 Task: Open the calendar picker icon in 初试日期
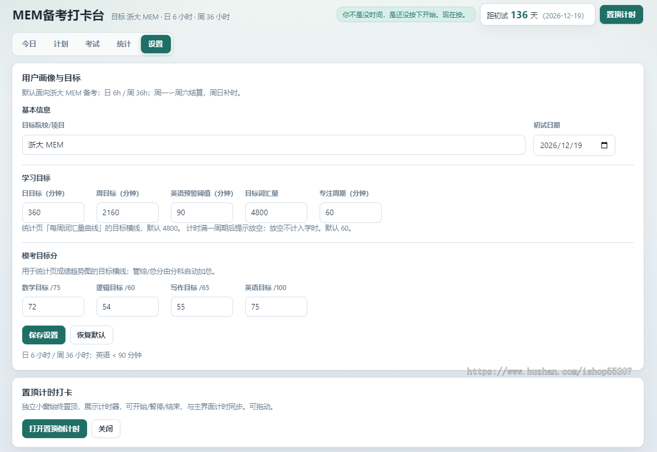click(604, 145)
